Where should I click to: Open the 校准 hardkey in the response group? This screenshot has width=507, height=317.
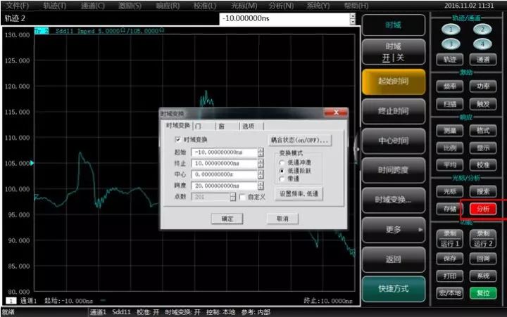(483, 165)
